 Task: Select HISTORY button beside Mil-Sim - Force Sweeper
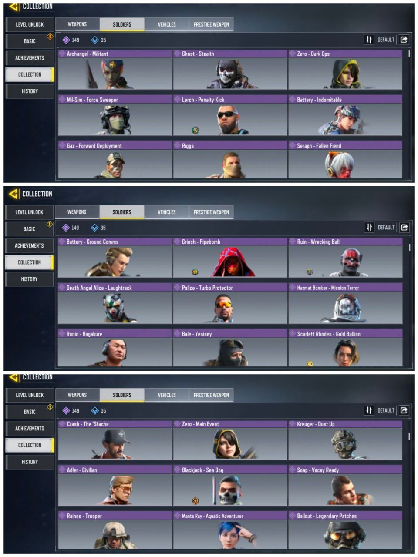coord(30,91)
